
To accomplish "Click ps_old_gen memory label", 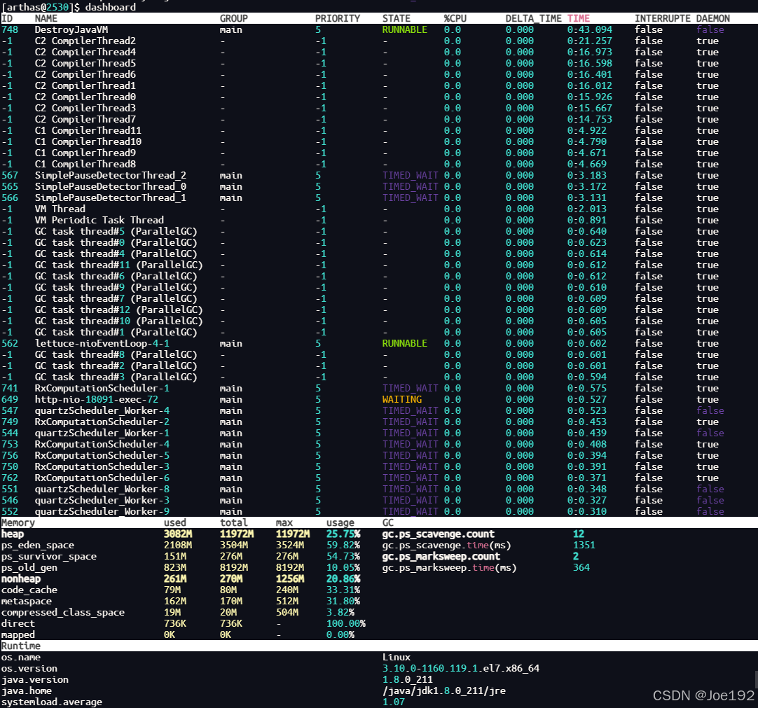I will tap(29, 567).
